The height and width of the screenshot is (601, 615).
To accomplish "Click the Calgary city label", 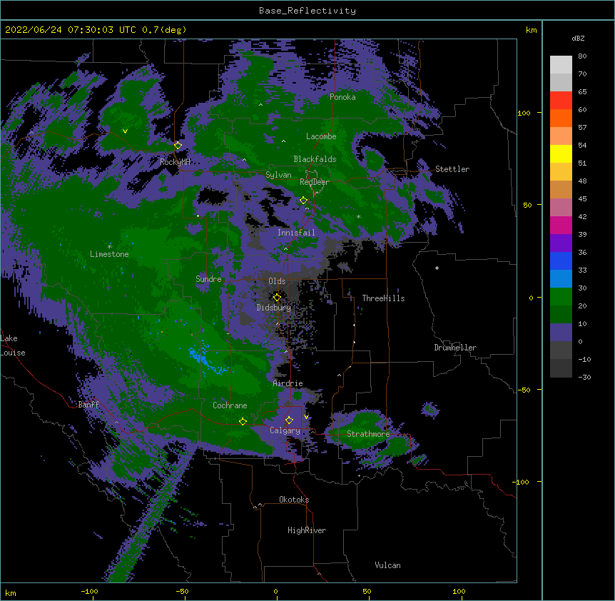I will tap(285, 430).
